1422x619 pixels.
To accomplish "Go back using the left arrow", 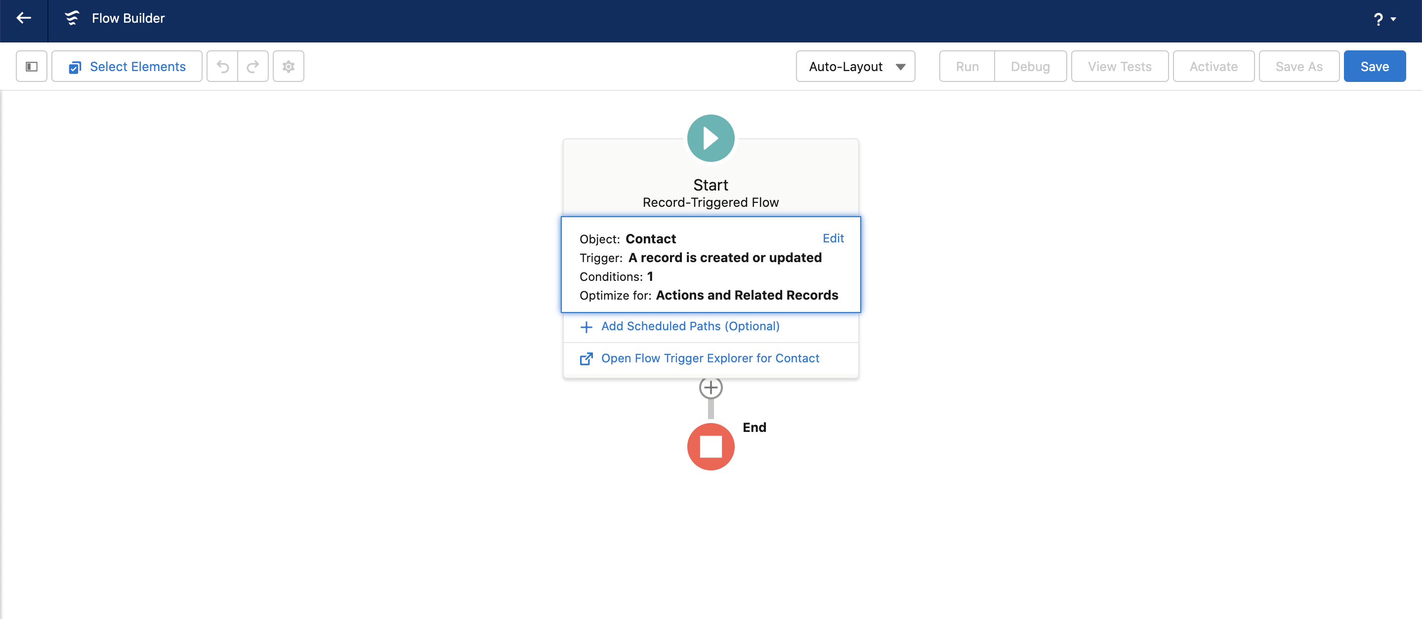I will (24, 18).
